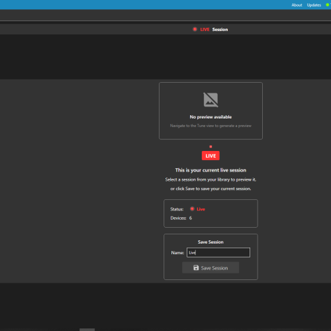Click the No preview available heading
This screenshot has width=331, height=331.
click(211, 117)
